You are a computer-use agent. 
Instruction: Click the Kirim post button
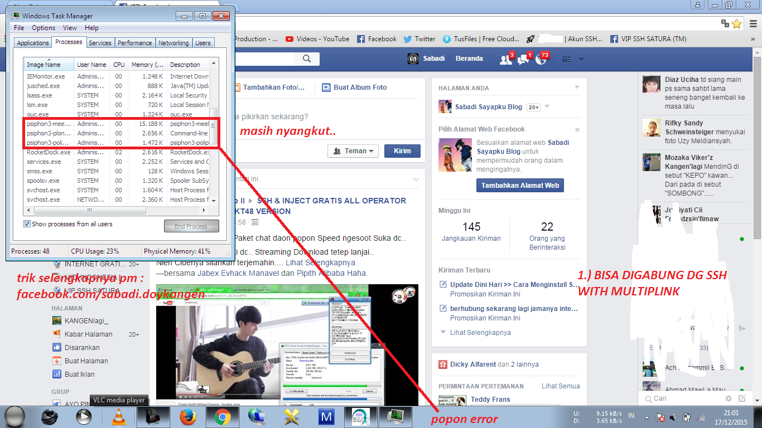pos(402,151)
